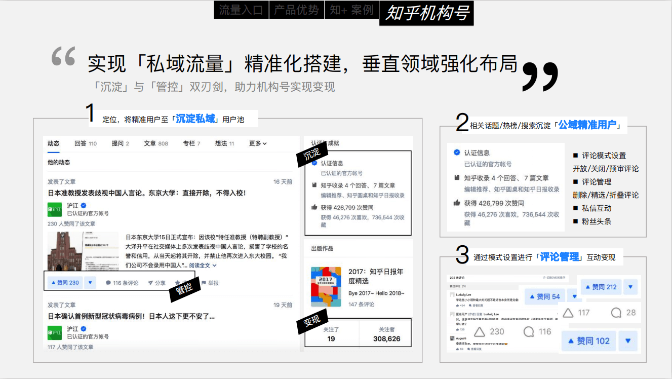Upvote with the 赞同 54 button
672x379 pixels.
pyautogui.click(x=545, y=296)
